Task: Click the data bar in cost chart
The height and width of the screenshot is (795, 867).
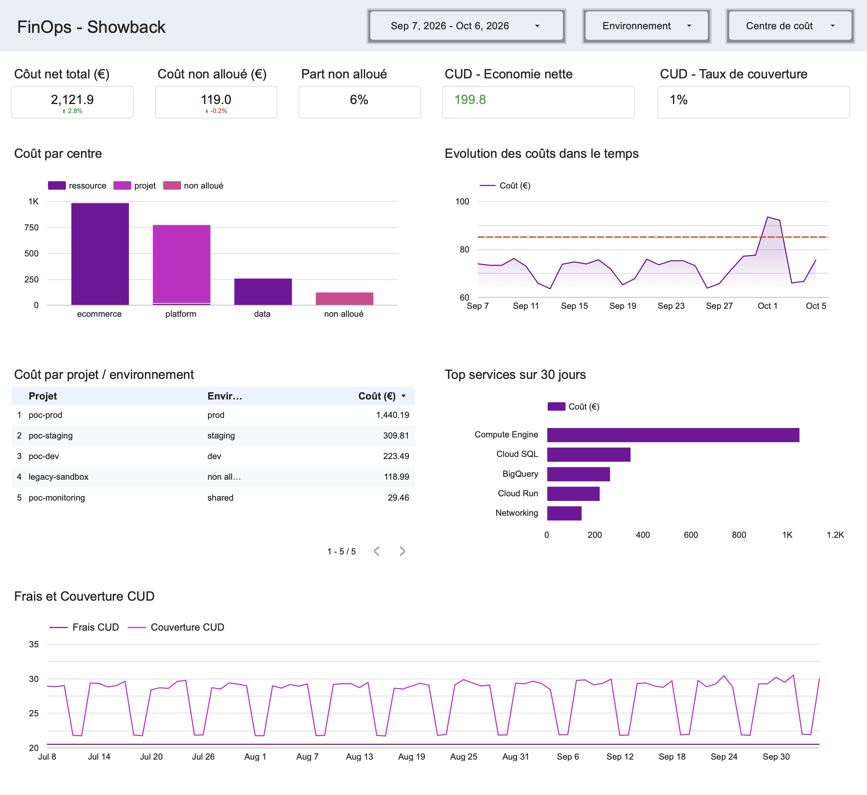Action: point(263,292)
